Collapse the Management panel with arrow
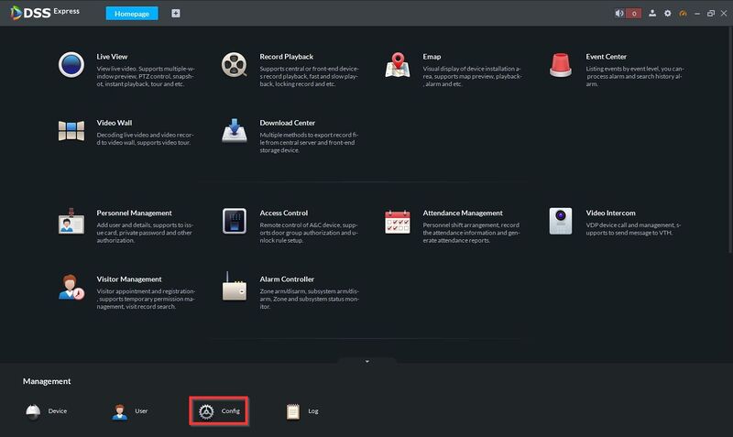Screen dimensions: 733x437 point(367,361)
